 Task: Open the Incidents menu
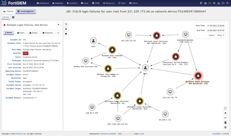[72, 3]
